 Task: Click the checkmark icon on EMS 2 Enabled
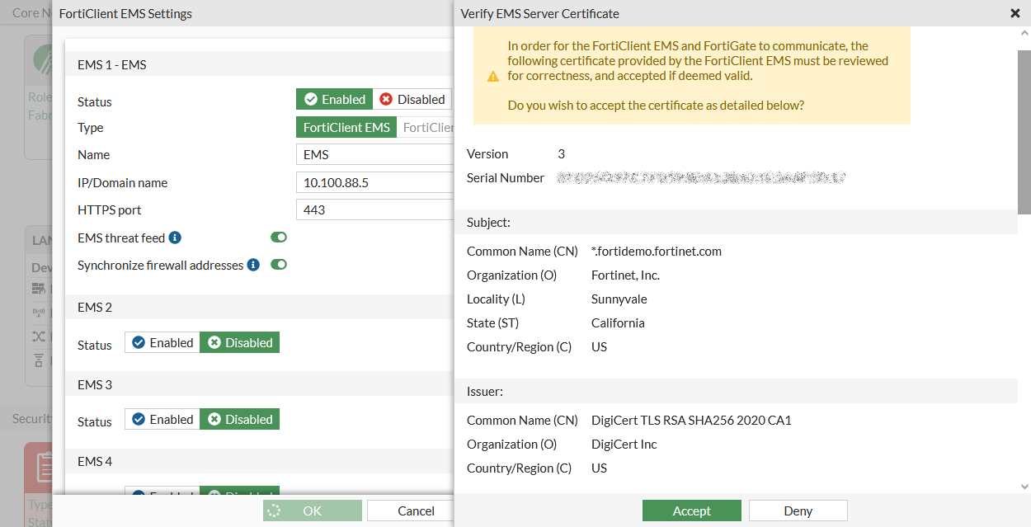pos(139,341)
